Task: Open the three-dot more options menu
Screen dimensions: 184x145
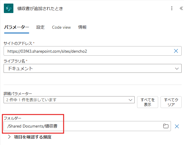Action: (172, 8)
